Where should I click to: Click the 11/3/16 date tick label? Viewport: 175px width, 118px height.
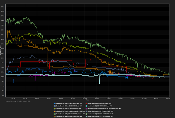(37, 99)
